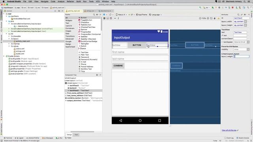This screenshot has width=253, height=142.
Task: Open the Refactor menu
Action: 70,2
